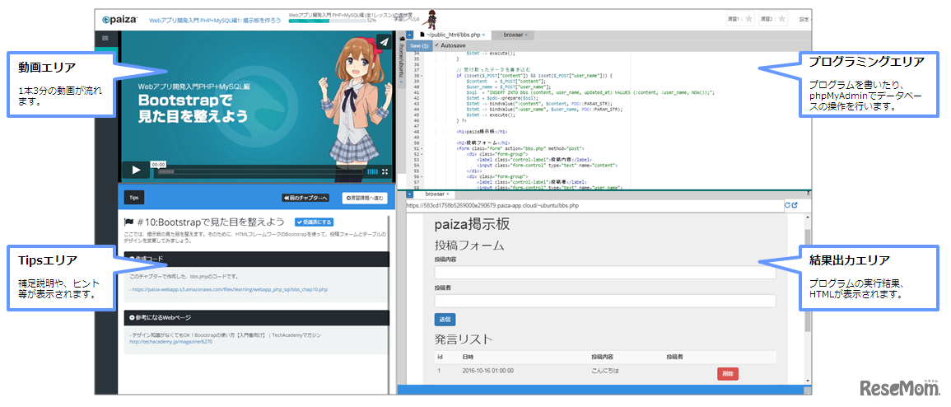Open the hamburger menu in left sidebar
The image size is (951, 407).
[105, 38]
